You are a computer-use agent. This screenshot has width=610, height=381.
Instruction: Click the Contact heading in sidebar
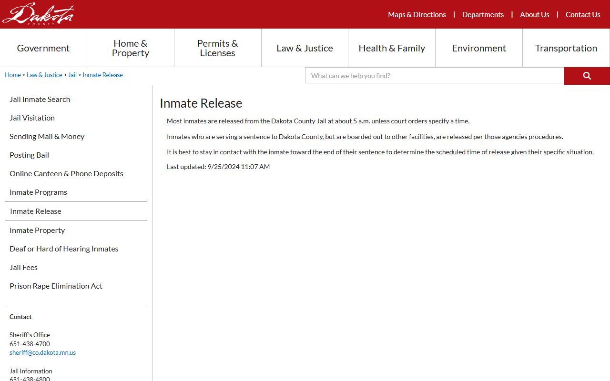[x=20, y=317]
